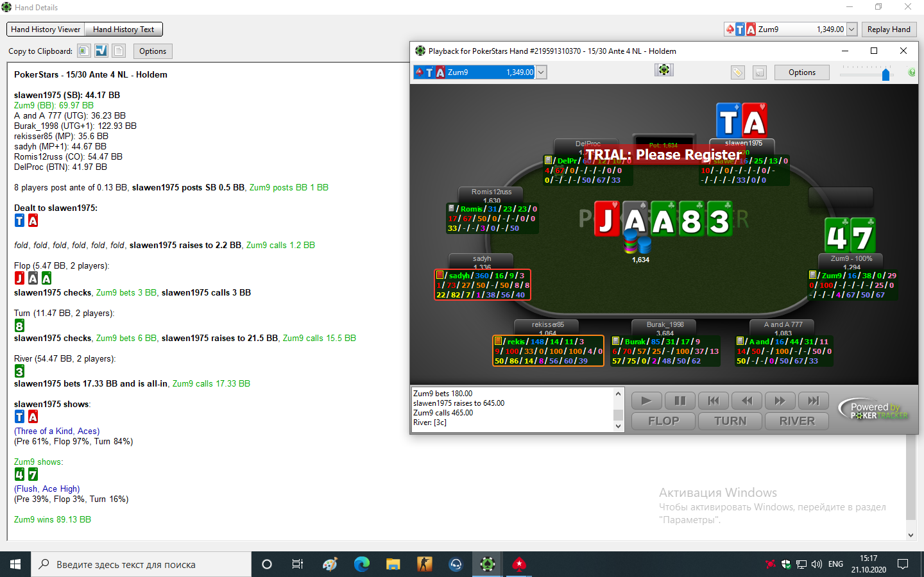Click ENG language indicator in tray
The image size is (924, 577).
(x=835, y=564)
